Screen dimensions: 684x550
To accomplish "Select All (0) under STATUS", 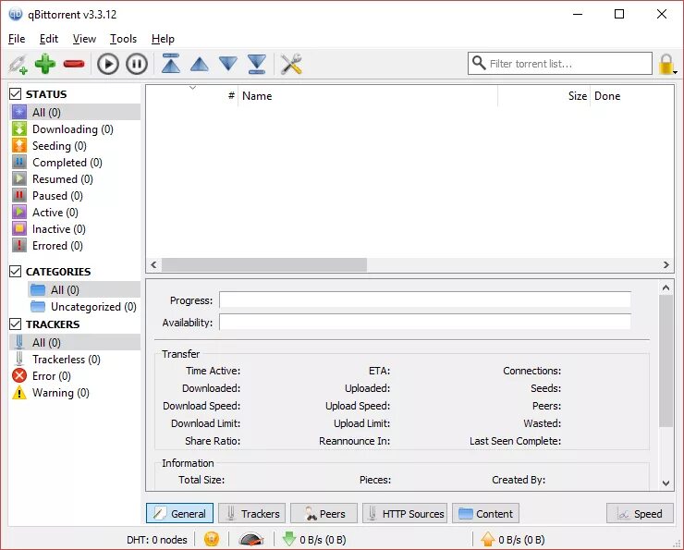I will 75,112.
